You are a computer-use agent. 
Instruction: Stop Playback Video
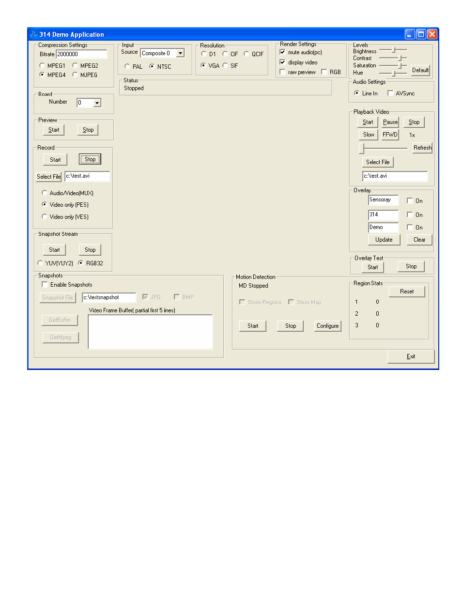click(414, 122)
